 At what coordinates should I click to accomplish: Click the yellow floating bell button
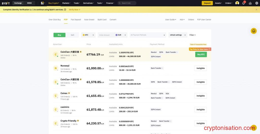point(254,31)
